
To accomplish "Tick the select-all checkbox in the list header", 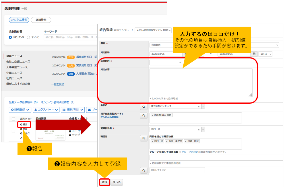I will (13, 119).
